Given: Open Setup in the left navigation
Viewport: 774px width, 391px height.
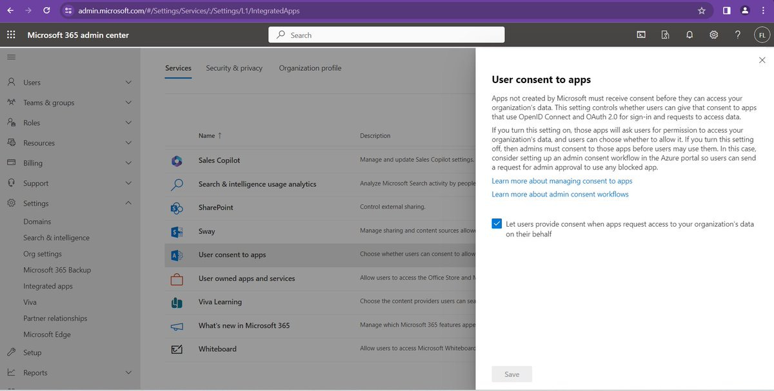Looking at the screenshot, I should click(32, 352).
